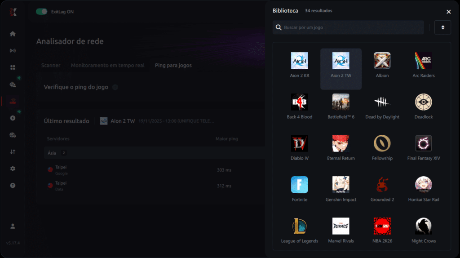This screenshot has width=460, height=258.
Task: Switch to Ping para jogos tab
Action: [173, 65]
